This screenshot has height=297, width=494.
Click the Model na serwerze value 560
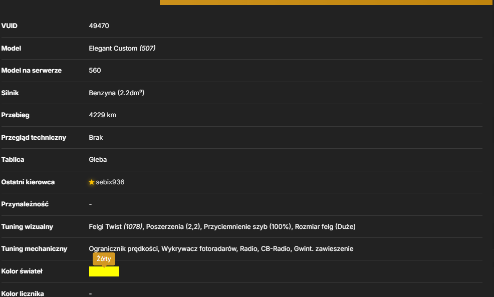coord(95,70)
